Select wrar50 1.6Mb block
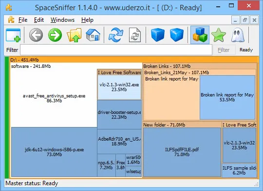The width and height of the screenshot is (263, 191). pos(133,160)
